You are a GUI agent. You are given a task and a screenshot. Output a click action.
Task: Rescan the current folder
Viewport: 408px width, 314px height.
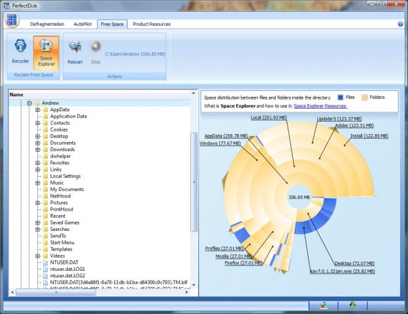tap(75, 52)
